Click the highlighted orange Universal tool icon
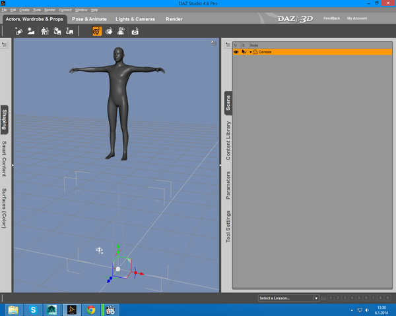This screenshot has width=396, height=316. pos(97,31)
